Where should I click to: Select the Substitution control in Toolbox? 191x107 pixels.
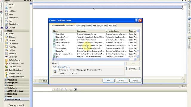(x=12, y=24)
